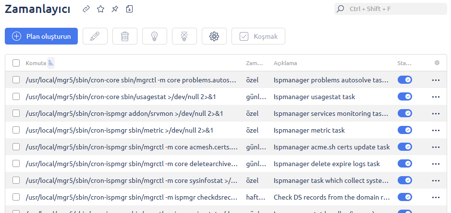Toggle status of Check DS records task

pyautogui.click(x=405, y=197)
